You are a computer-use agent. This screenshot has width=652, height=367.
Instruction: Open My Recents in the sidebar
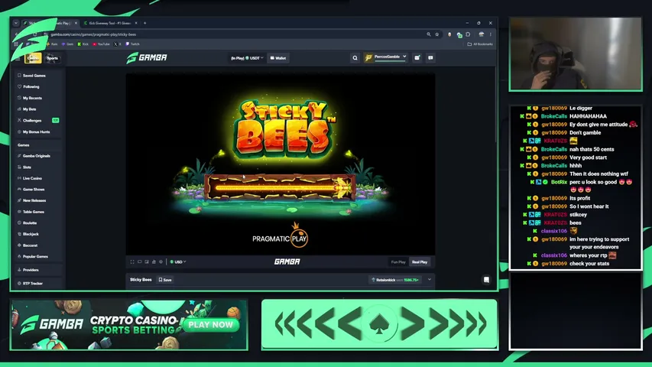coord(37,98)
